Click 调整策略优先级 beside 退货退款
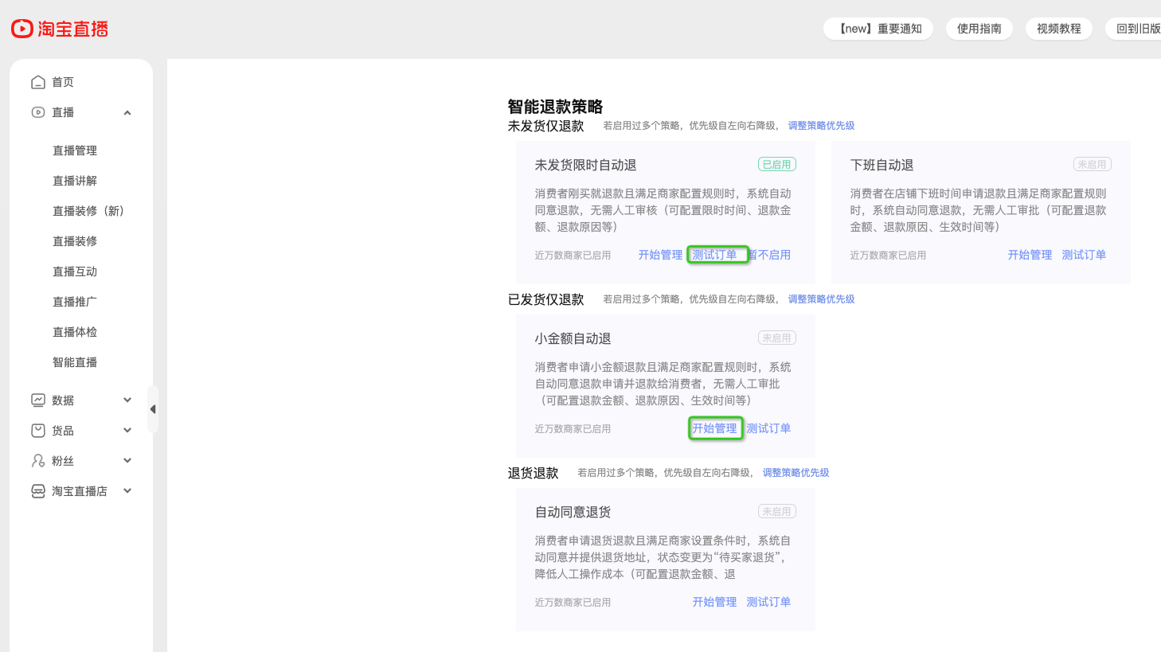Screen dimensions: 1161x652 coord(795,473)
